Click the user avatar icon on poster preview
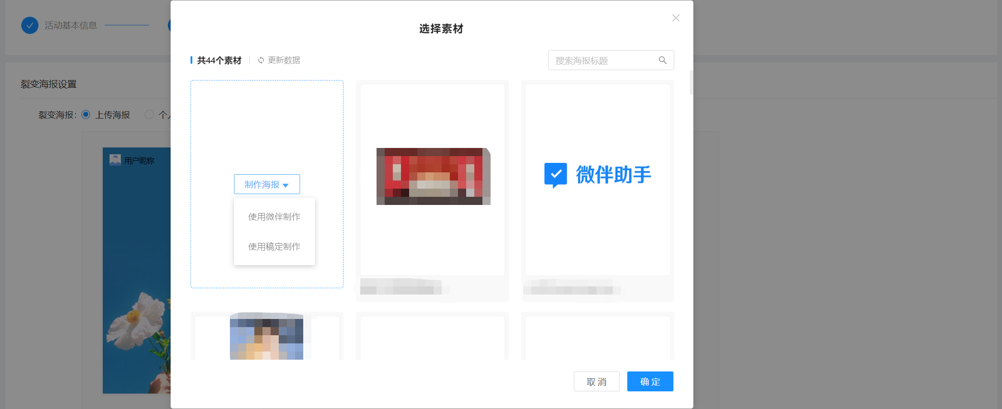The image size is (1002, 409). tap(115, 160)
